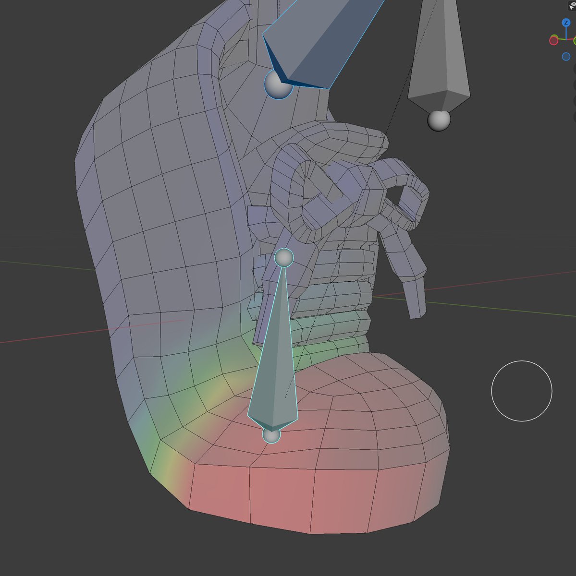Click the negative X circle on the gizmo
The image size is (576, 576).
[x=554, y=40]
